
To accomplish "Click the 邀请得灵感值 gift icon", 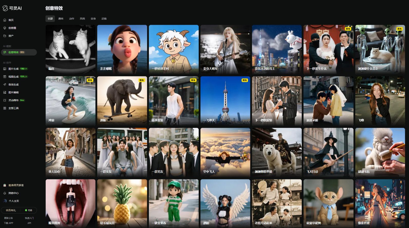I will point(5,185).
